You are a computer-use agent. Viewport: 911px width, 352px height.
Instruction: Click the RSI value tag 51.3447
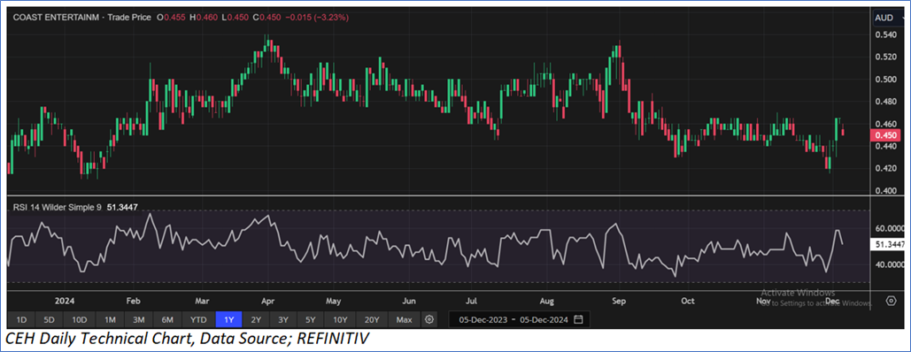pos(888,245)
